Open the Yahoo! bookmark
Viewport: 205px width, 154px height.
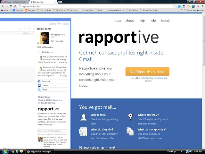coord(6,10)
